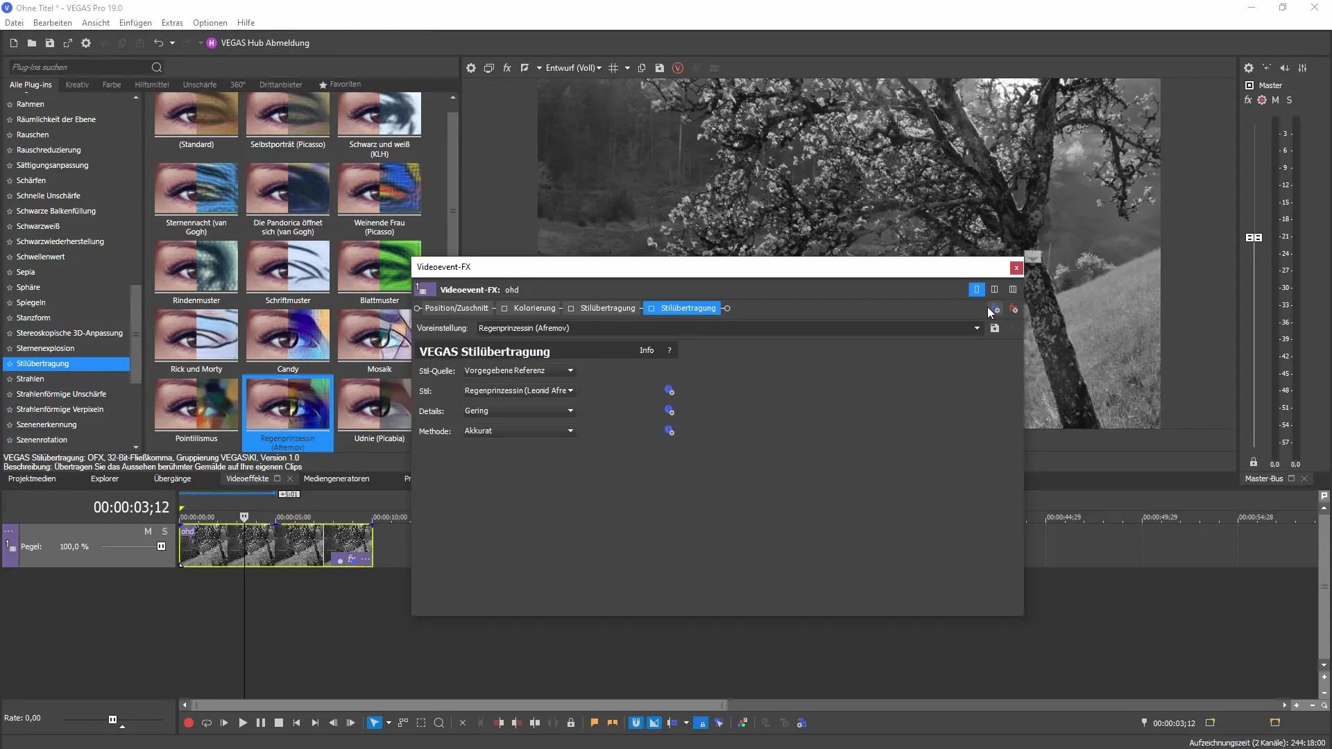The width and height of the screenshot is (1332, 749).
Task: Insert a marker with the orange flag icon
Action: point(595,723)
